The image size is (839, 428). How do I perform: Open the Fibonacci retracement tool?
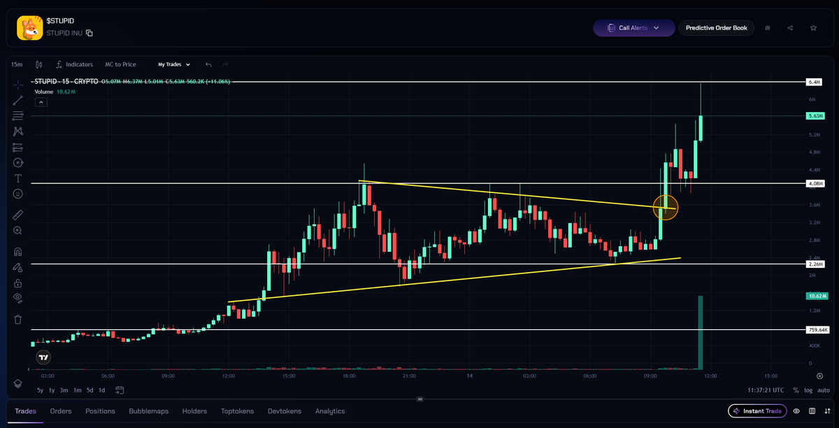18,115
